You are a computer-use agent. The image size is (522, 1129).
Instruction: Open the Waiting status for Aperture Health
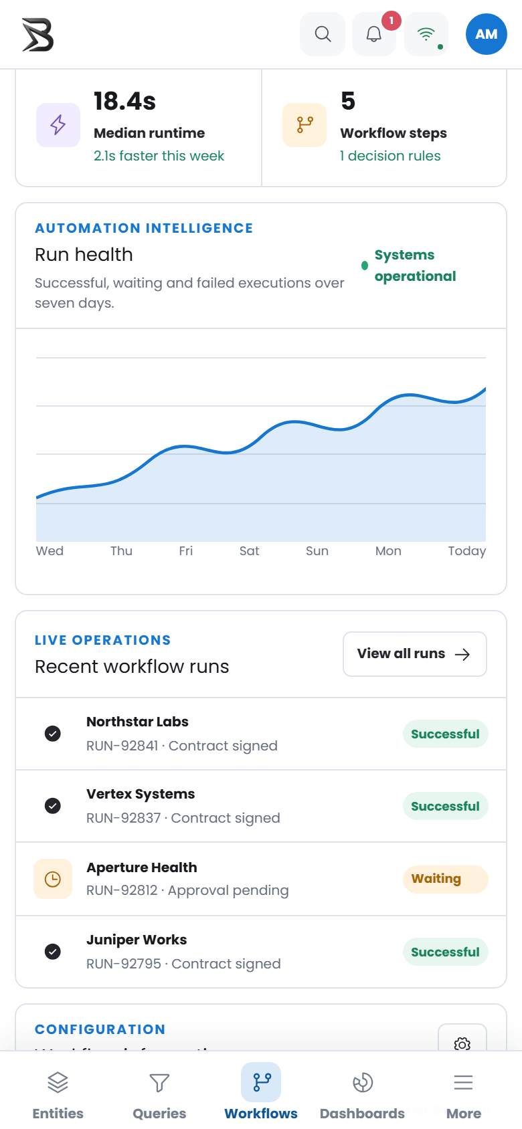coord(446,879)
